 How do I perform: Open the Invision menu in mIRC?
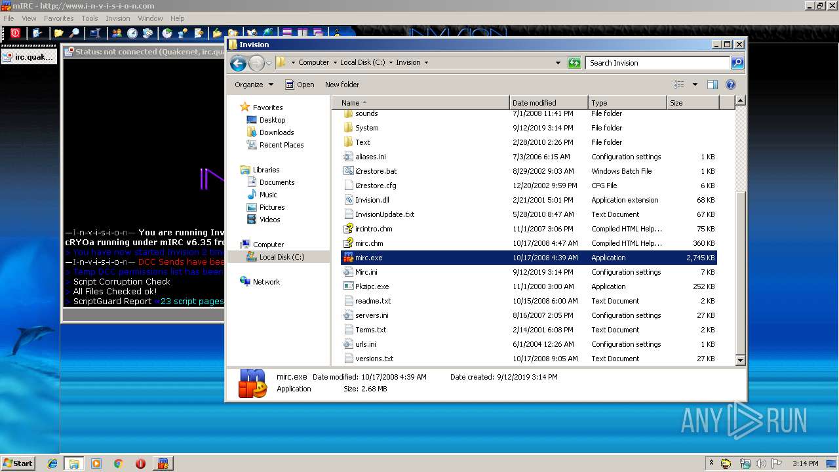coord(117,18)
